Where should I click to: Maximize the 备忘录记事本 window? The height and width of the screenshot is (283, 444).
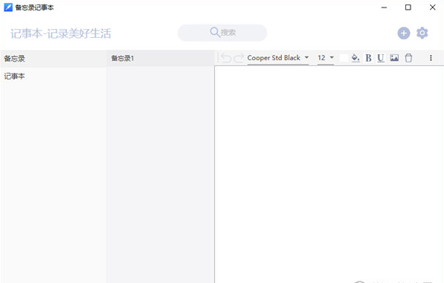(x=408, y=7)
